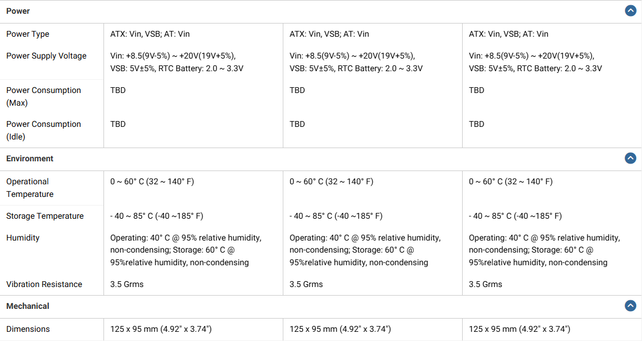The width and height of the screenshot is (642, 341).
Task: Collapse the Power section chevron
Action: 631,11
